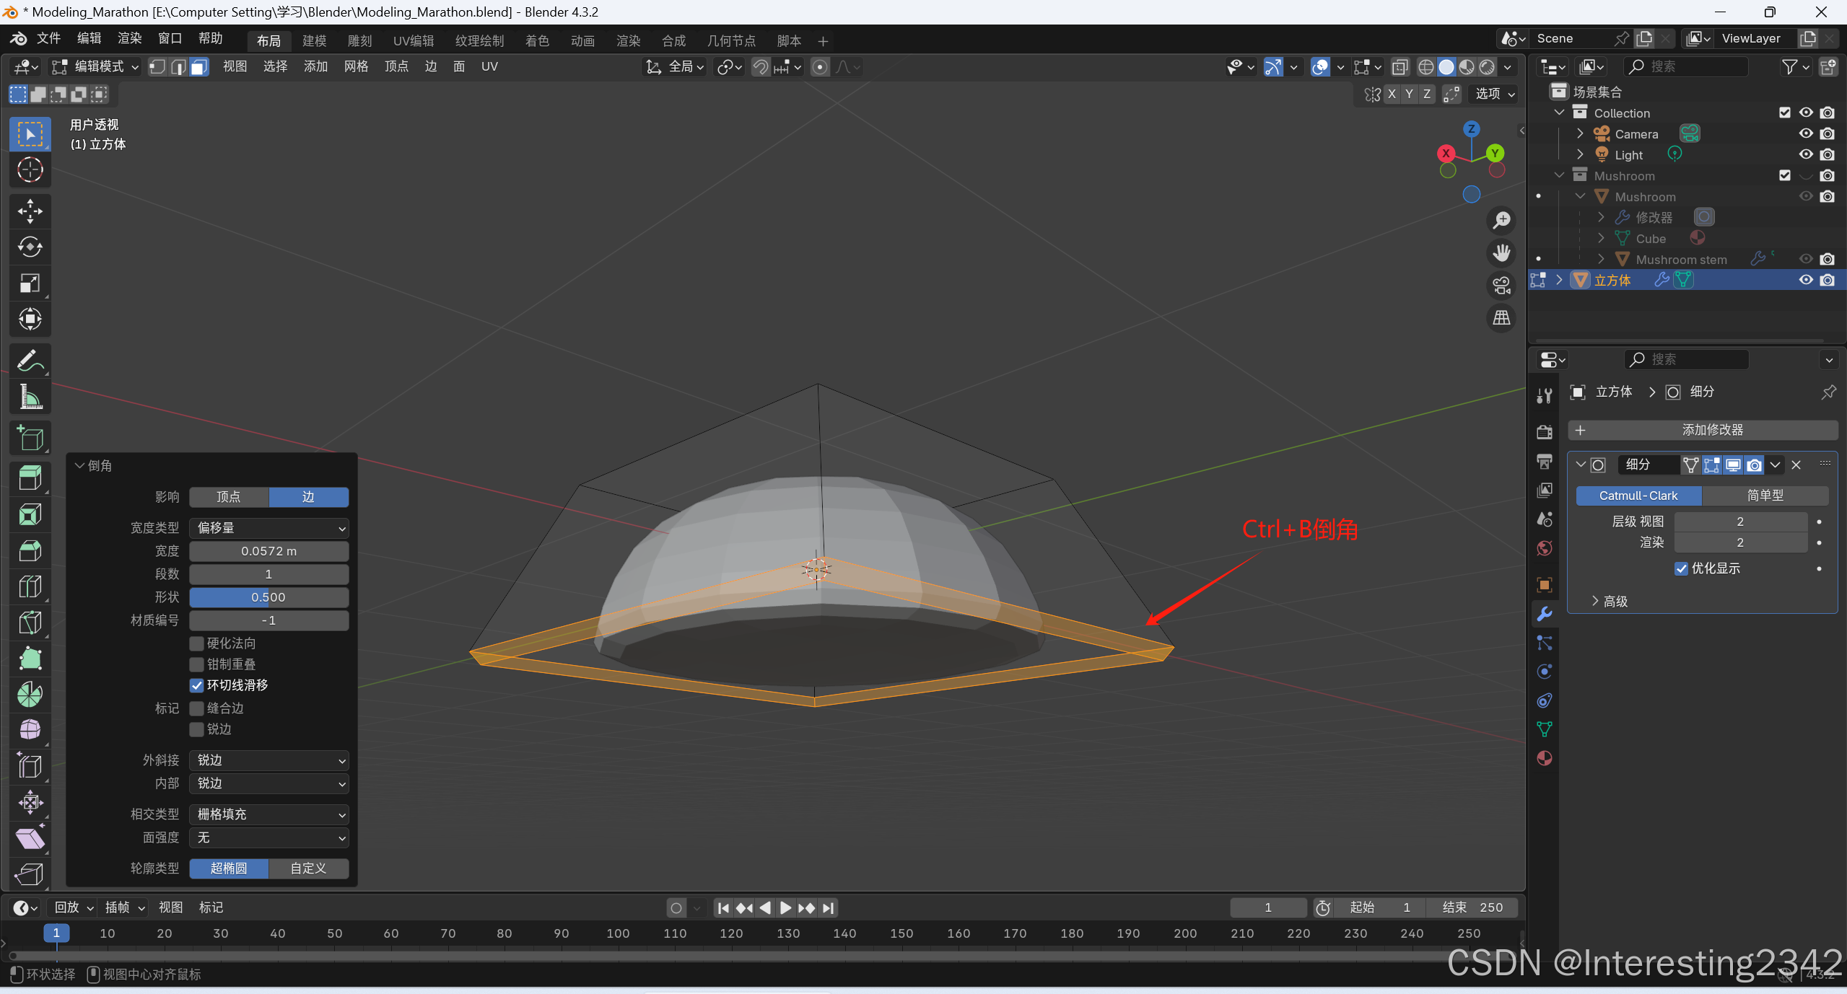Screen dimensions: 1847x994
Task: Open Material properties tab
Action: tap(1545, 758)
